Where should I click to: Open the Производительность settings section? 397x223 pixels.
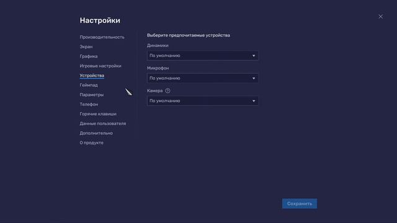102,37
